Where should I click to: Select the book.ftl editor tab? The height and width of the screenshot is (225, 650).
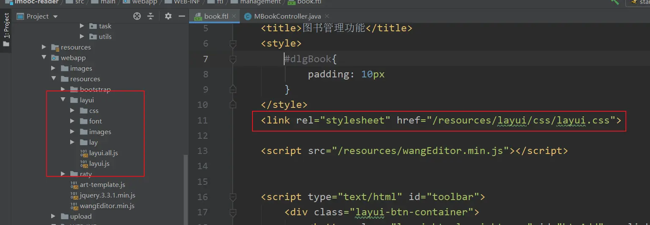click(216, 16)
